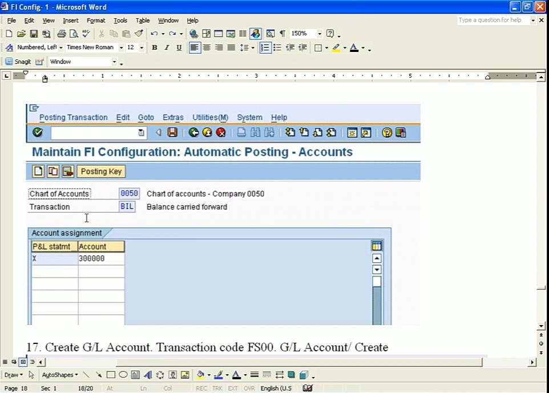The image size is (549, 393).
Task: Switch to Outline view button
Action: coord(32,362)
